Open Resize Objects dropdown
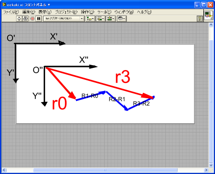 tap(111, 19)
